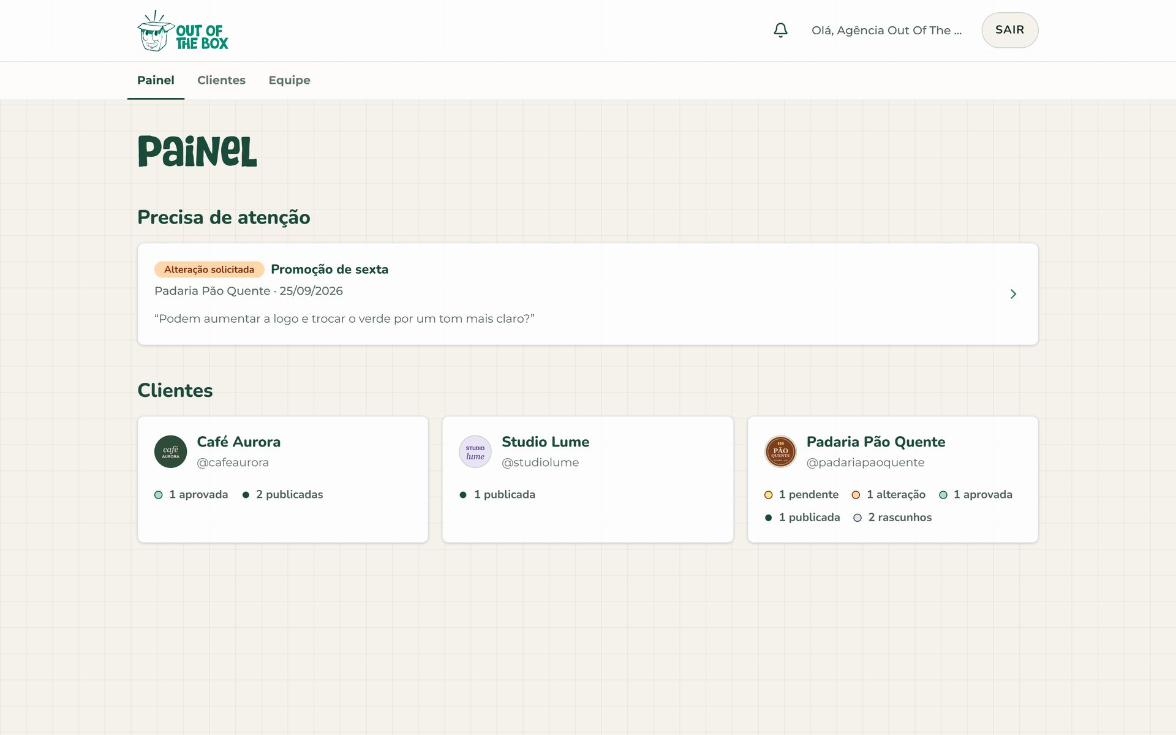Screen dimensions: 1176x735
Task: Click the SAIR logout button
Action: pos(1009,30)
